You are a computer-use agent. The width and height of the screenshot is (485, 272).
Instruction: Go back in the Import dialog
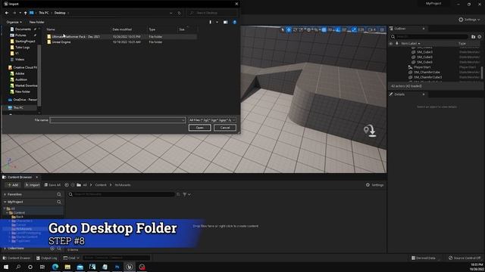(x=7, y=13)
